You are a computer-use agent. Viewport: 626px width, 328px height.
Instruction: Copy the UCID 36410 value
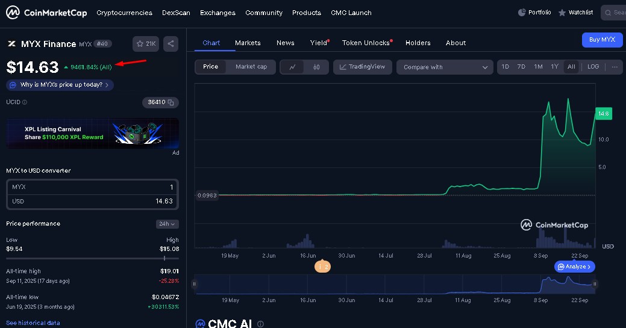tap(171, 102)
